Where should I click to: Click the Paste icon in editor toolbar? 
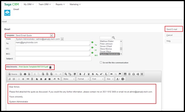pos(43,74)
